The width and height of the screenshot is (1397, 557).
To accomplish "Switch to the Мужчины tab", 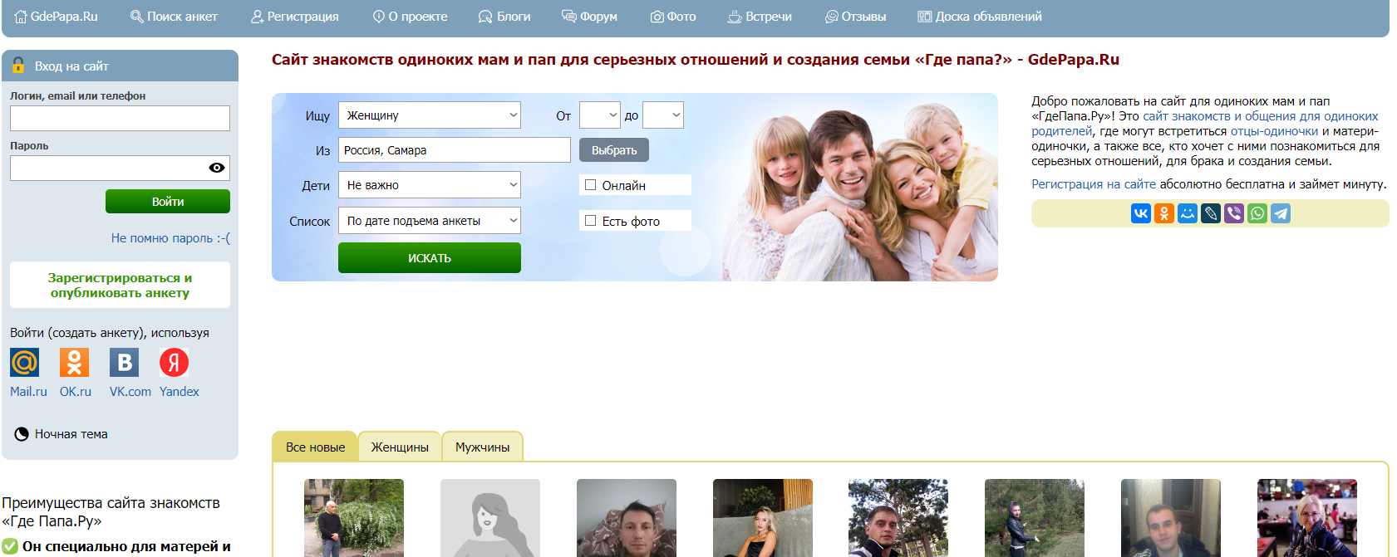I will click(x=482, y=447).
